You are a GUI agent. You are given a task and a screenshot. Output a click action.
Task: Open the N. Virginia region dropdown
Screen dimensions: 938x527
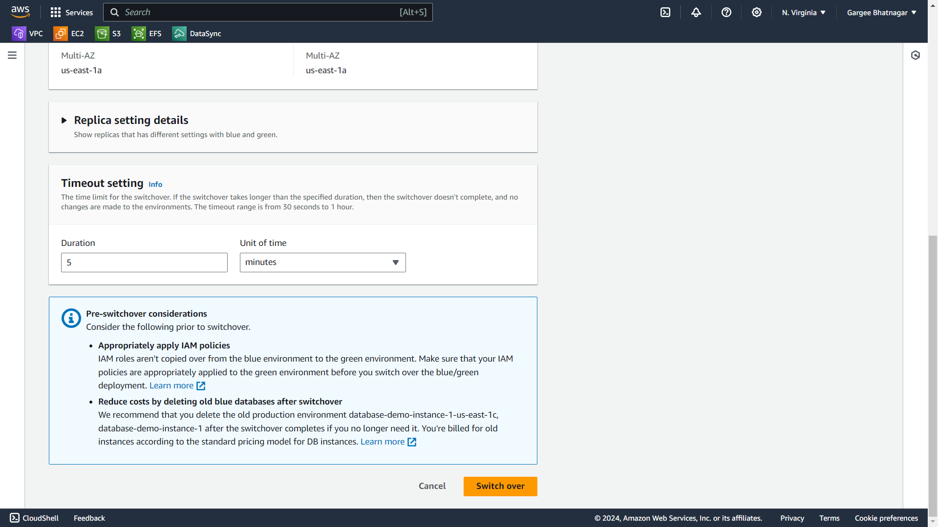coord(804,12)
